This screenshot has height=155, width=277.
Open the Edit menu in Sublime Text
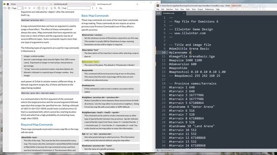click(x=163, y=9)
